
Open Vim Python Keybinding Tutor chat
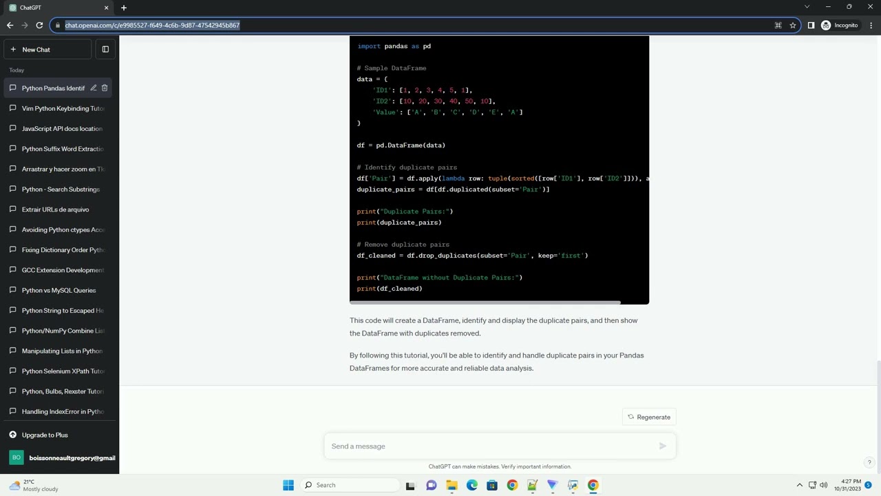(x=59, y=108)
